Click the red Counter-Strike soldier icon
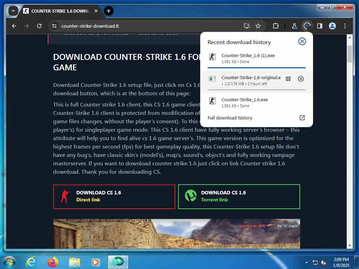This screenshot has height=269, width=359. [65, 196]
